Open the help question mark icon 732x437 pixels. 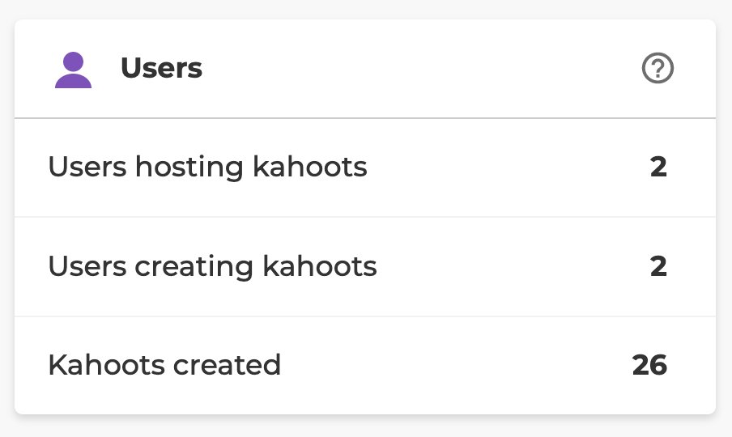point(658,70)
